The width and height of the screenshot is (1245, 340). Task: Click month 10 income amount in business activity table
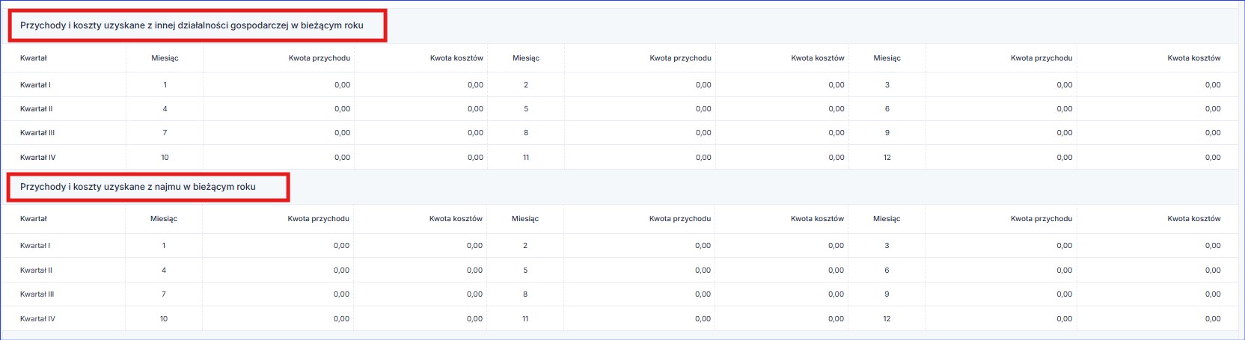[342, 158]
